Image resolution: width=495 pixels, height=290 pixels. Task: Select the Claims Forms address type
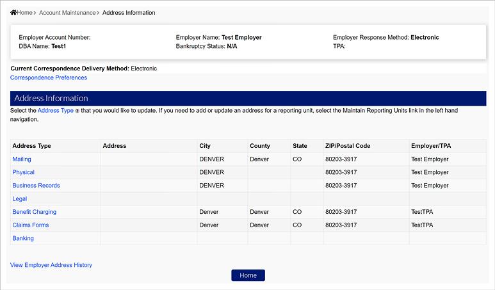[x=31, y=225]
